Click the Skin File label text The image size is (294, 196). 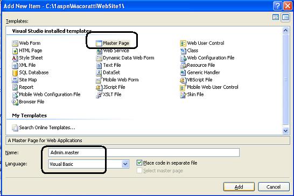195,94
